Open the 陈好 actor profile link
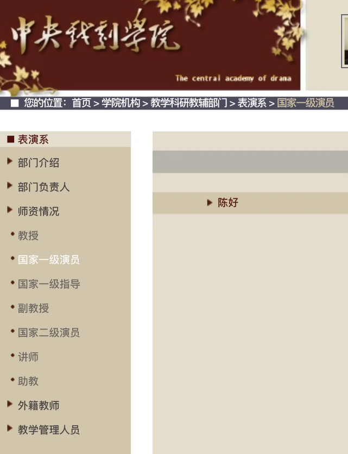Image resolution: width=348 pixels, height=454 pixels. click(x=228, y=203)
